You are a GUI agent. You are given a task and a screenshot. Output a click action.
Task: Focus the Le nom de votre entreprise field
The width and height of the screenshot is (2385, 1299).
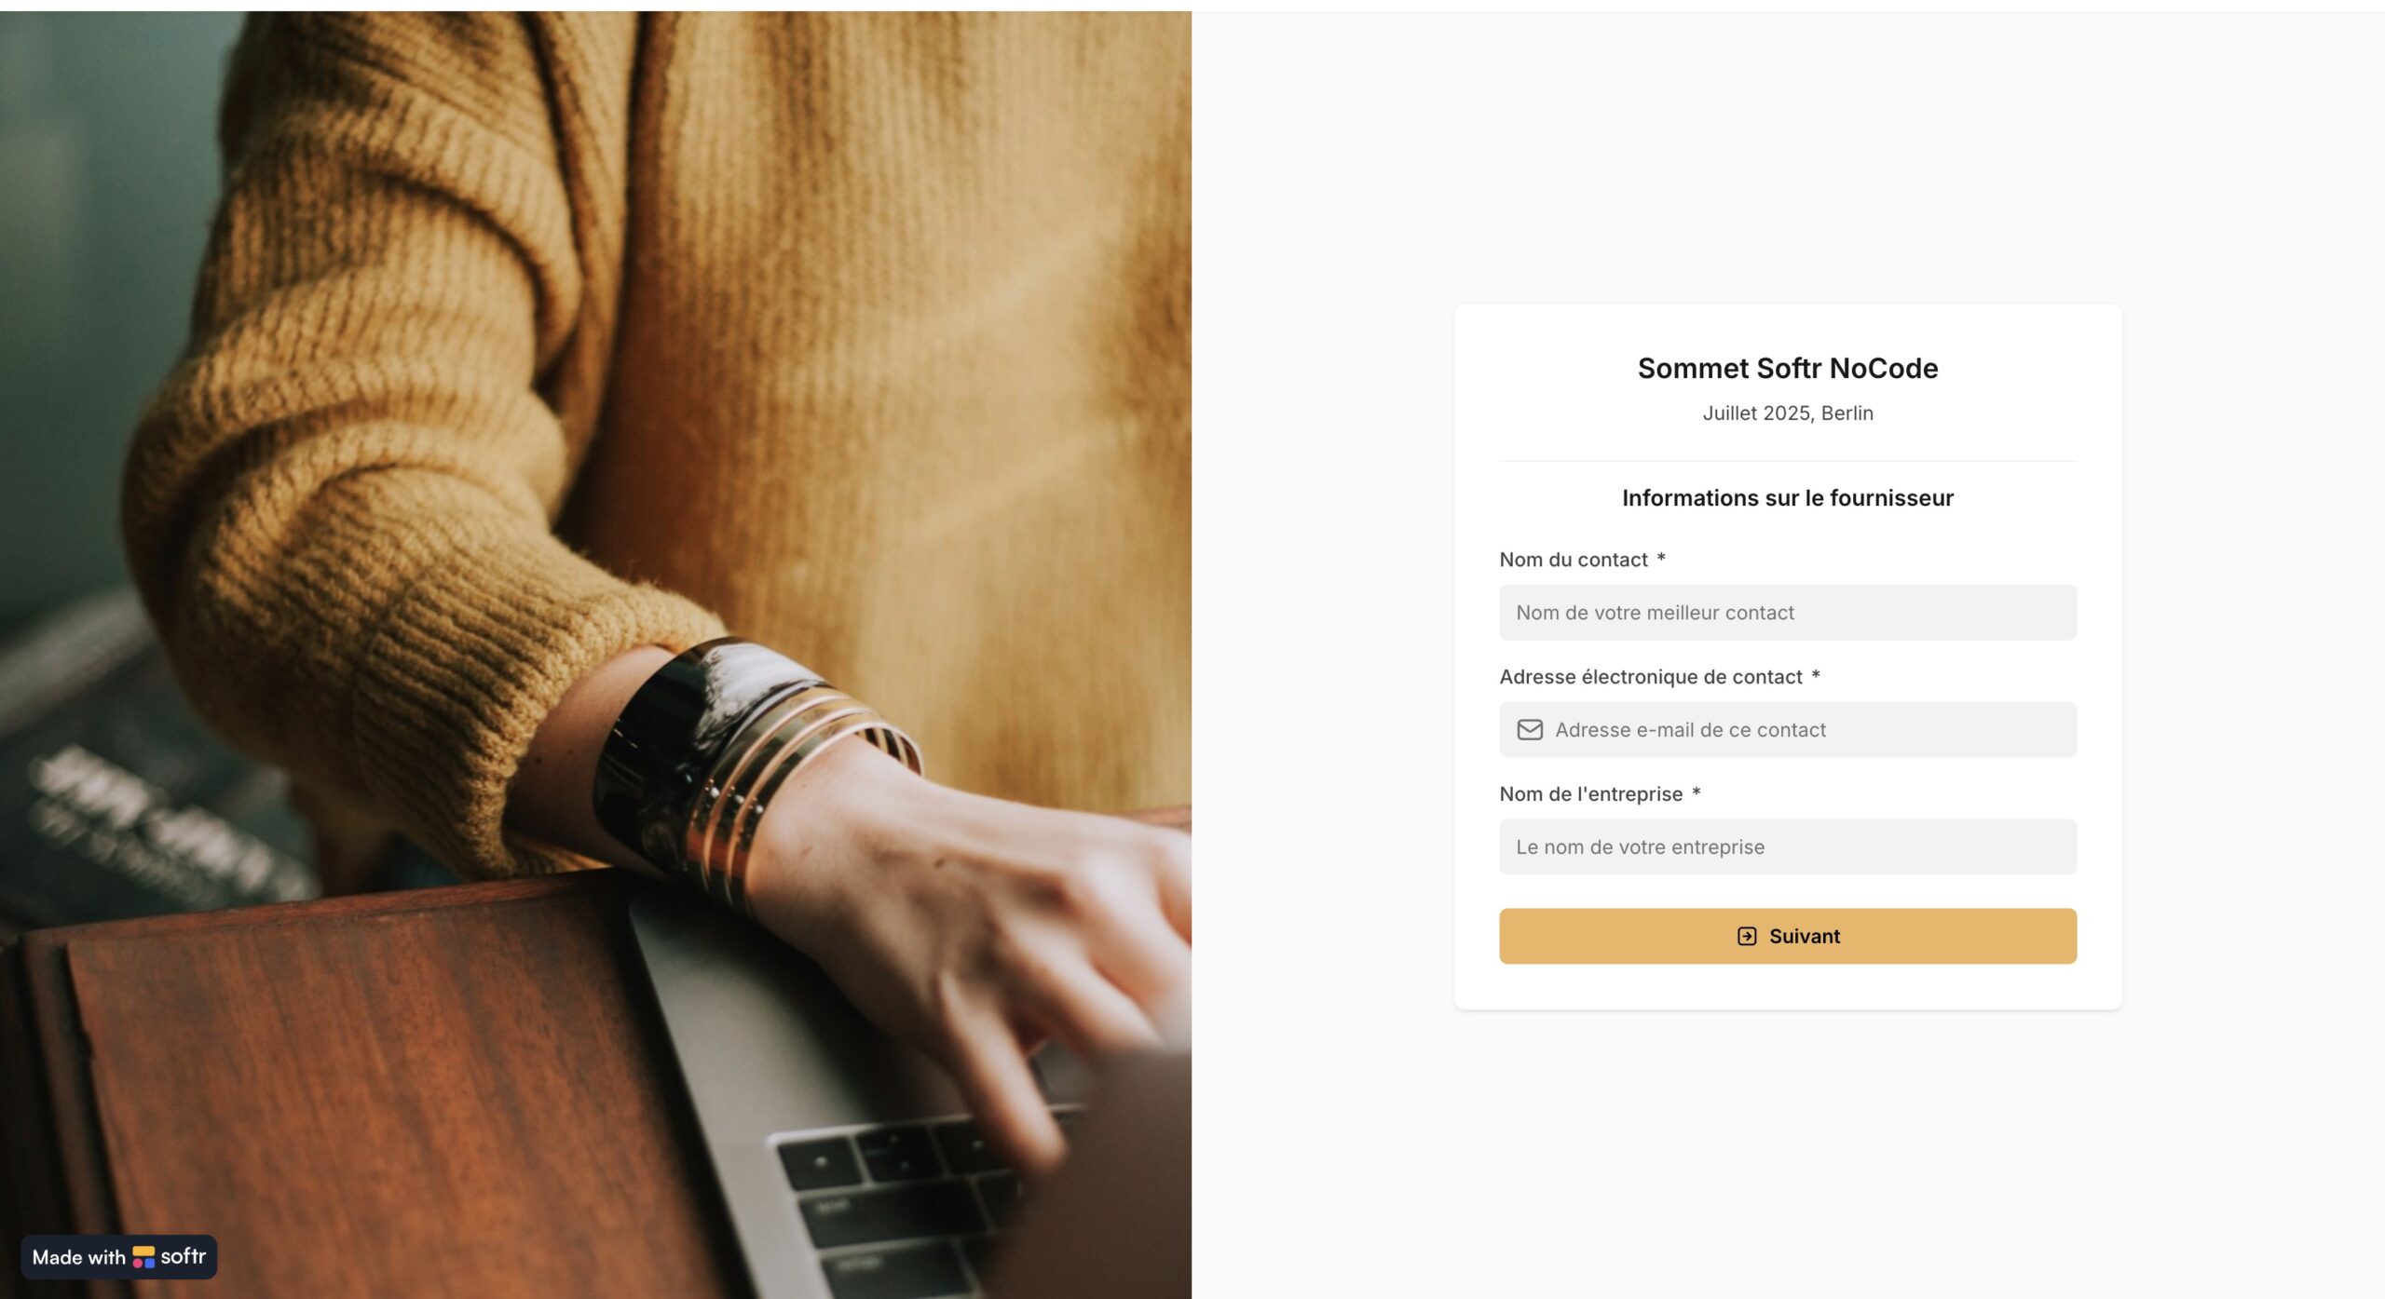click(x=1788, y=846)
